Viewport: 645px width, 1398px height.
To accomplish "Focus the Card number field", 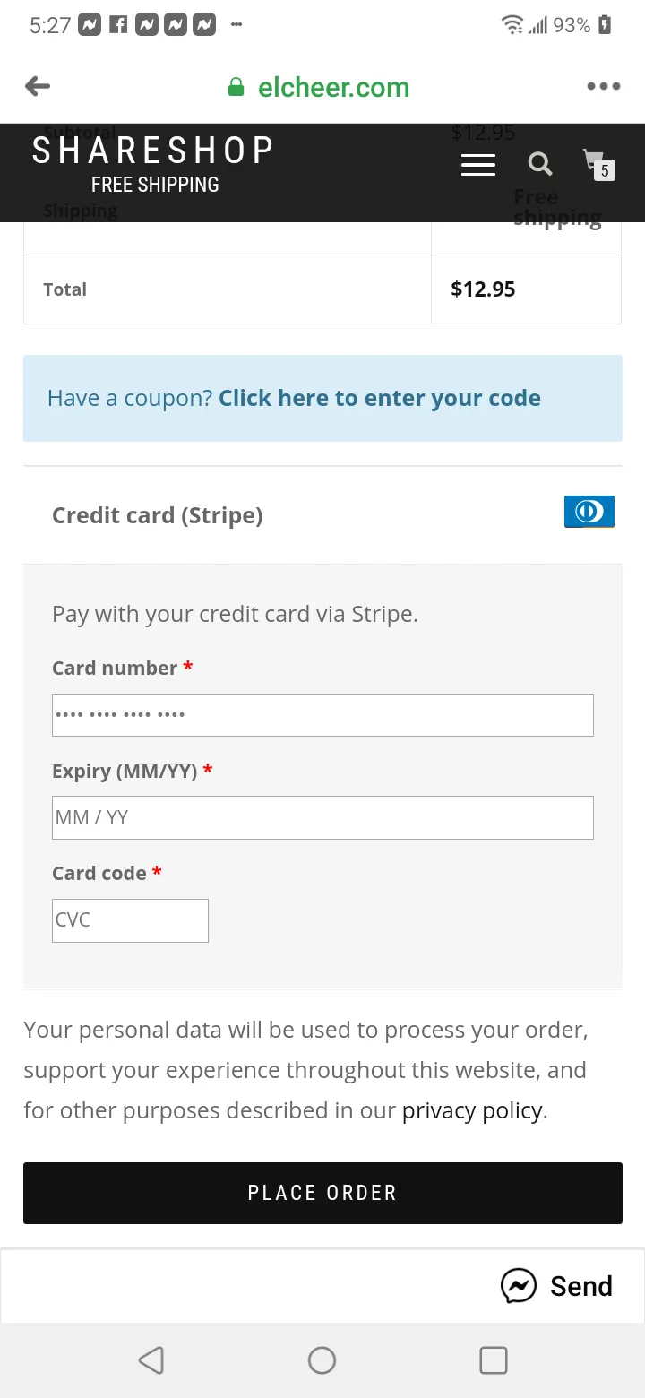I will pos(322,715).
